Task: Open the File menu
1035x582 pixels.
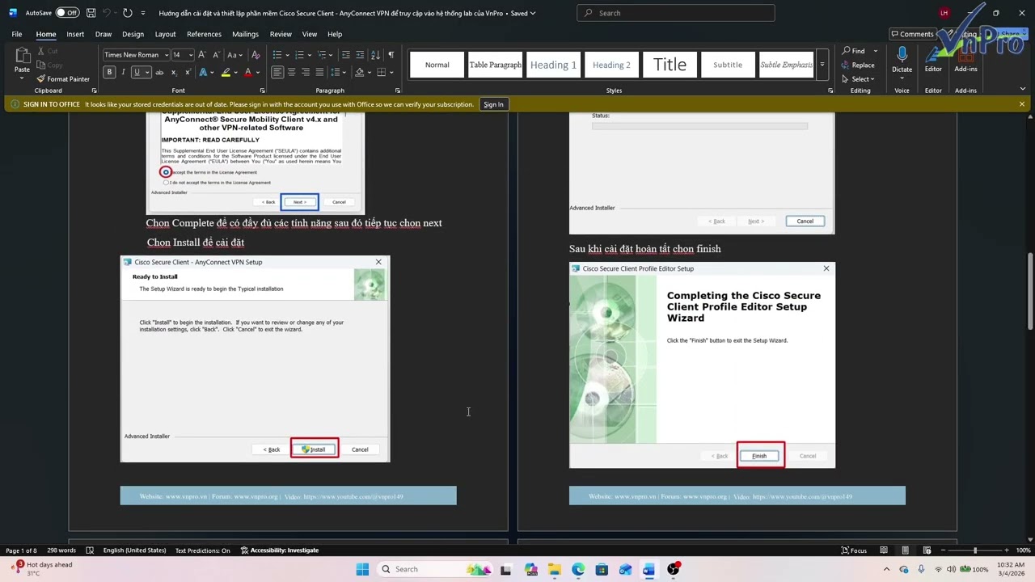Action: 16,34
